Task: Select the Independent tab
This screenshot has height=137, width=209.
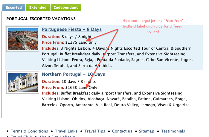Action: [x=66, y=7]
